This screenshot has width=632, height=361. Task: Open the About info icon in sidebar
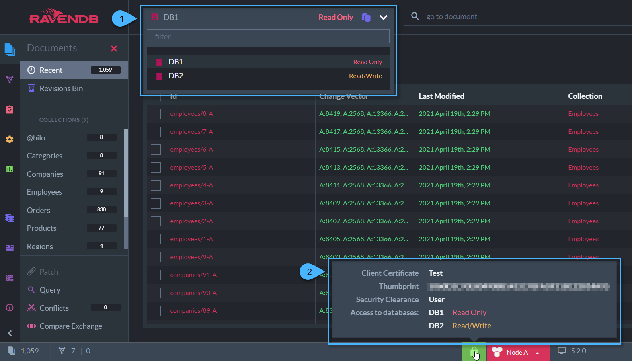[10, 308]
